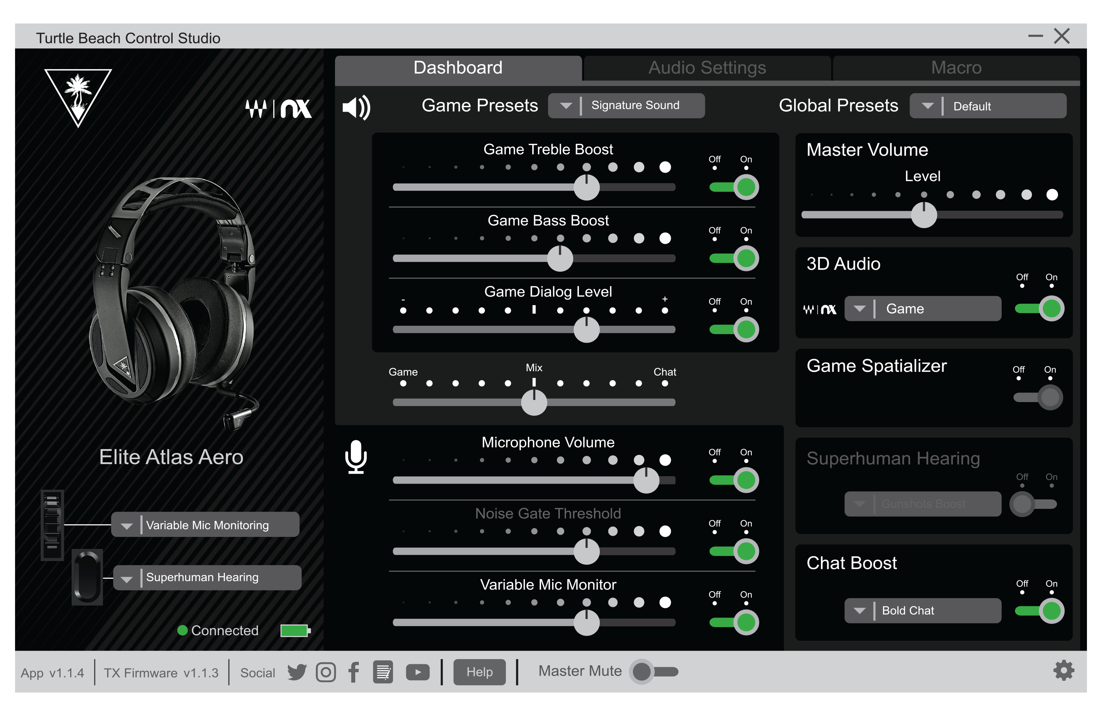Click the speaker volume icon

click(x=356, y=107)
